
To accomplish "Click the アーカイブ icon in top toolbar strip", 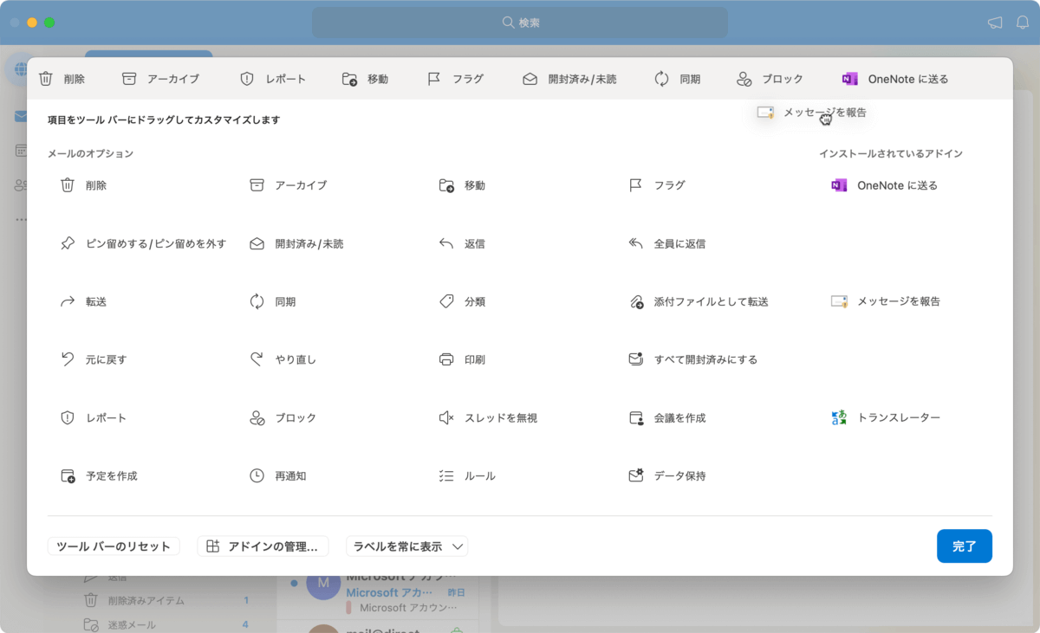I will [x=129, y=79].
